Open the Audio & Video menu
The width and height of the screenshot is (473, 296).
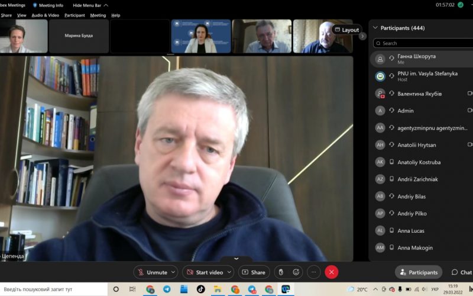45,15
